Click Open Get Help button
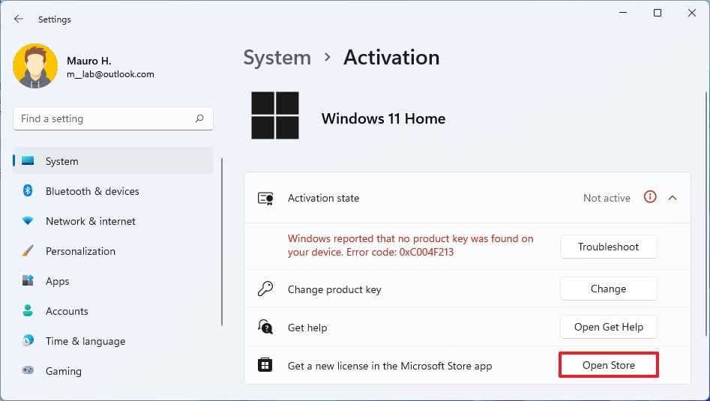The image size is (710, 401). coord(608,327)
